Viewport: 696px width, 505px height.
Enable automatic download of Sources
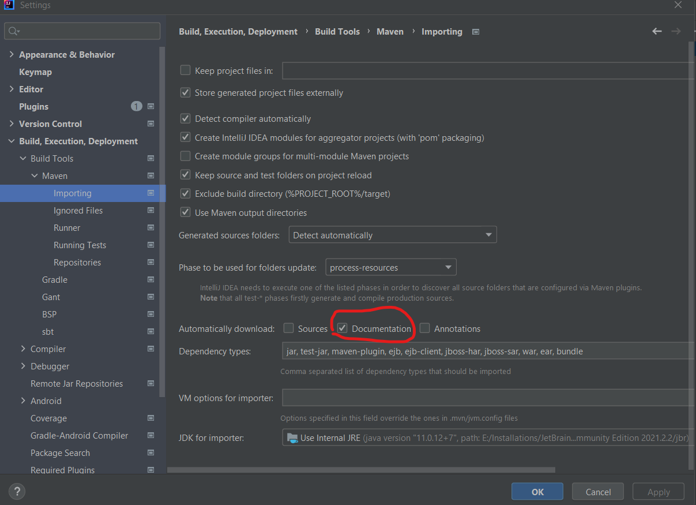[288, 328]
